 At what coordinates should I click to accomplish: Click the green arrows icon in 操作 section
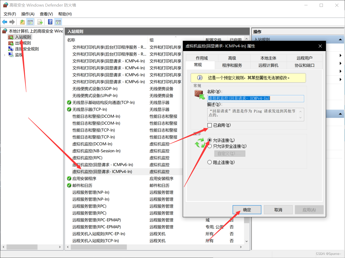(200, 143)
